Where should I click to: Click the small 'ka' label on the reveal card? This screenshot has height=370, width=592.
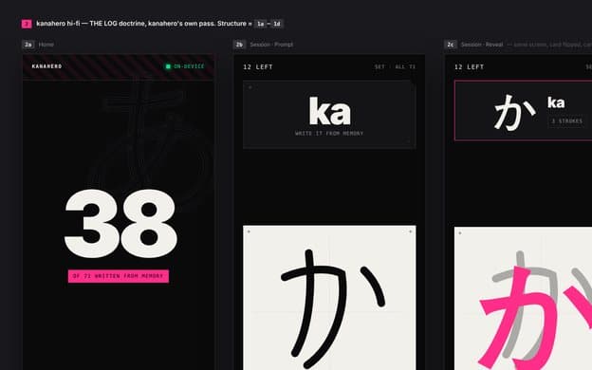tap(556, 102)
